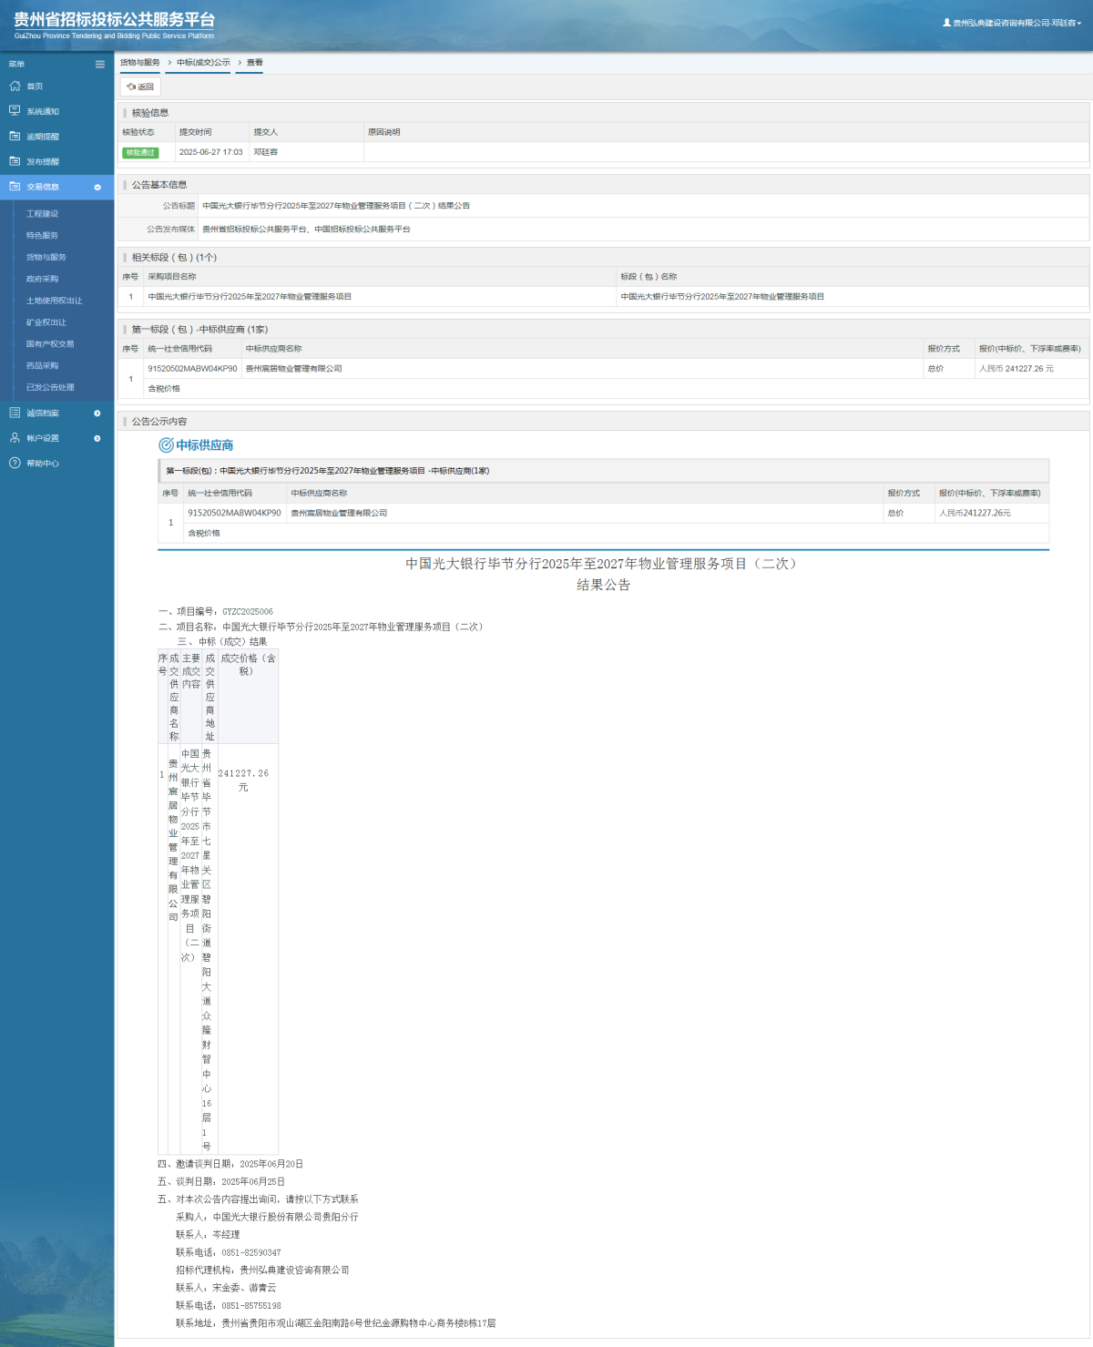The image size is (1093, 1347).
Task: Select 政府采购 in the sidebar
Action: click(42, 279)
